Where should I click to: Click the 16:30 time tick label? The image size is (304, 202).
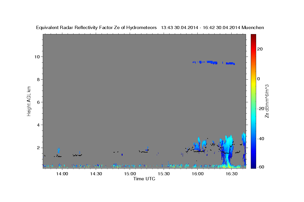click(x=232, y=174)
